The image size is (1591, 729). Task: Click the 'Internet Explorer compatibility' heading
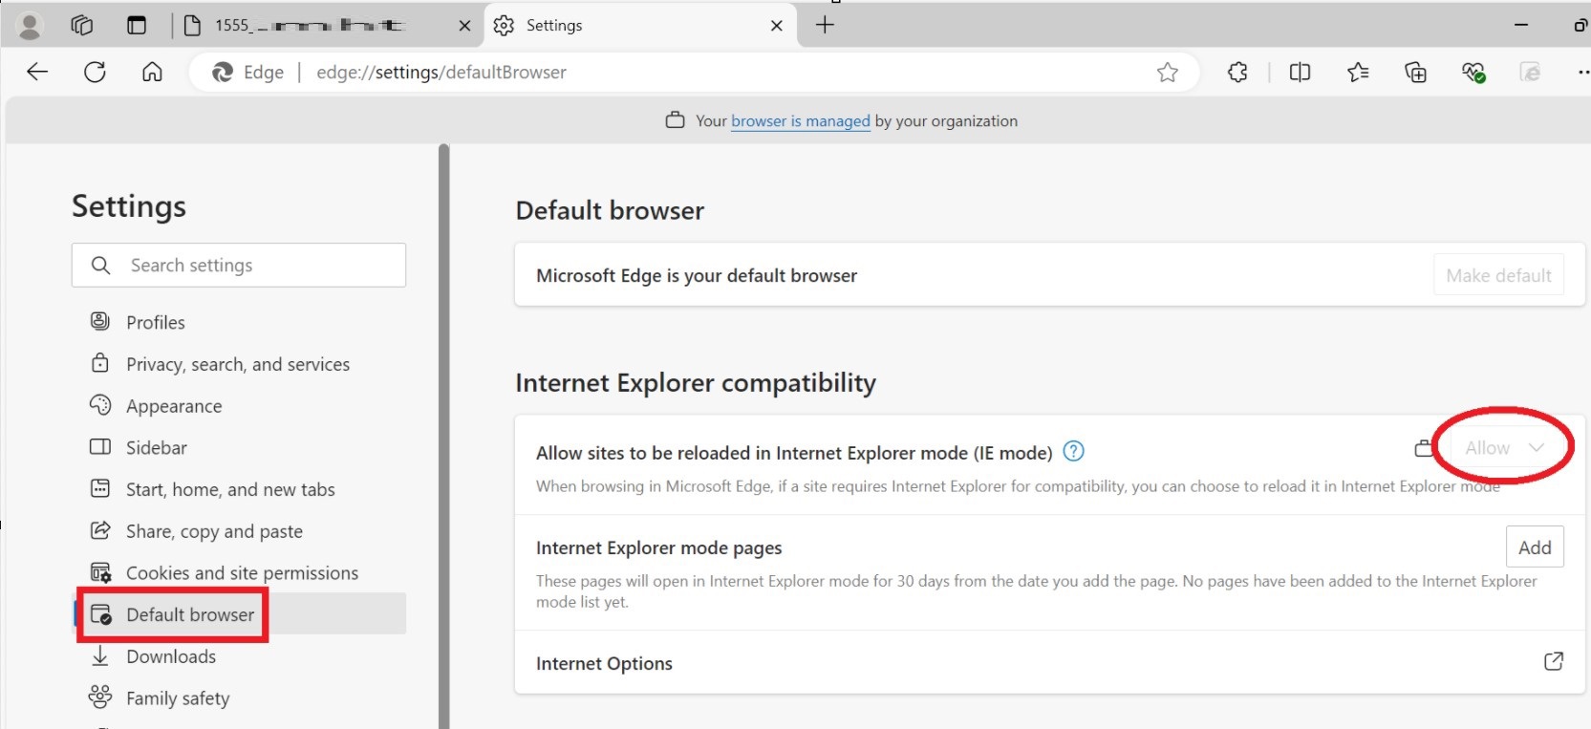pyautogui.click(x=696, y=383)
